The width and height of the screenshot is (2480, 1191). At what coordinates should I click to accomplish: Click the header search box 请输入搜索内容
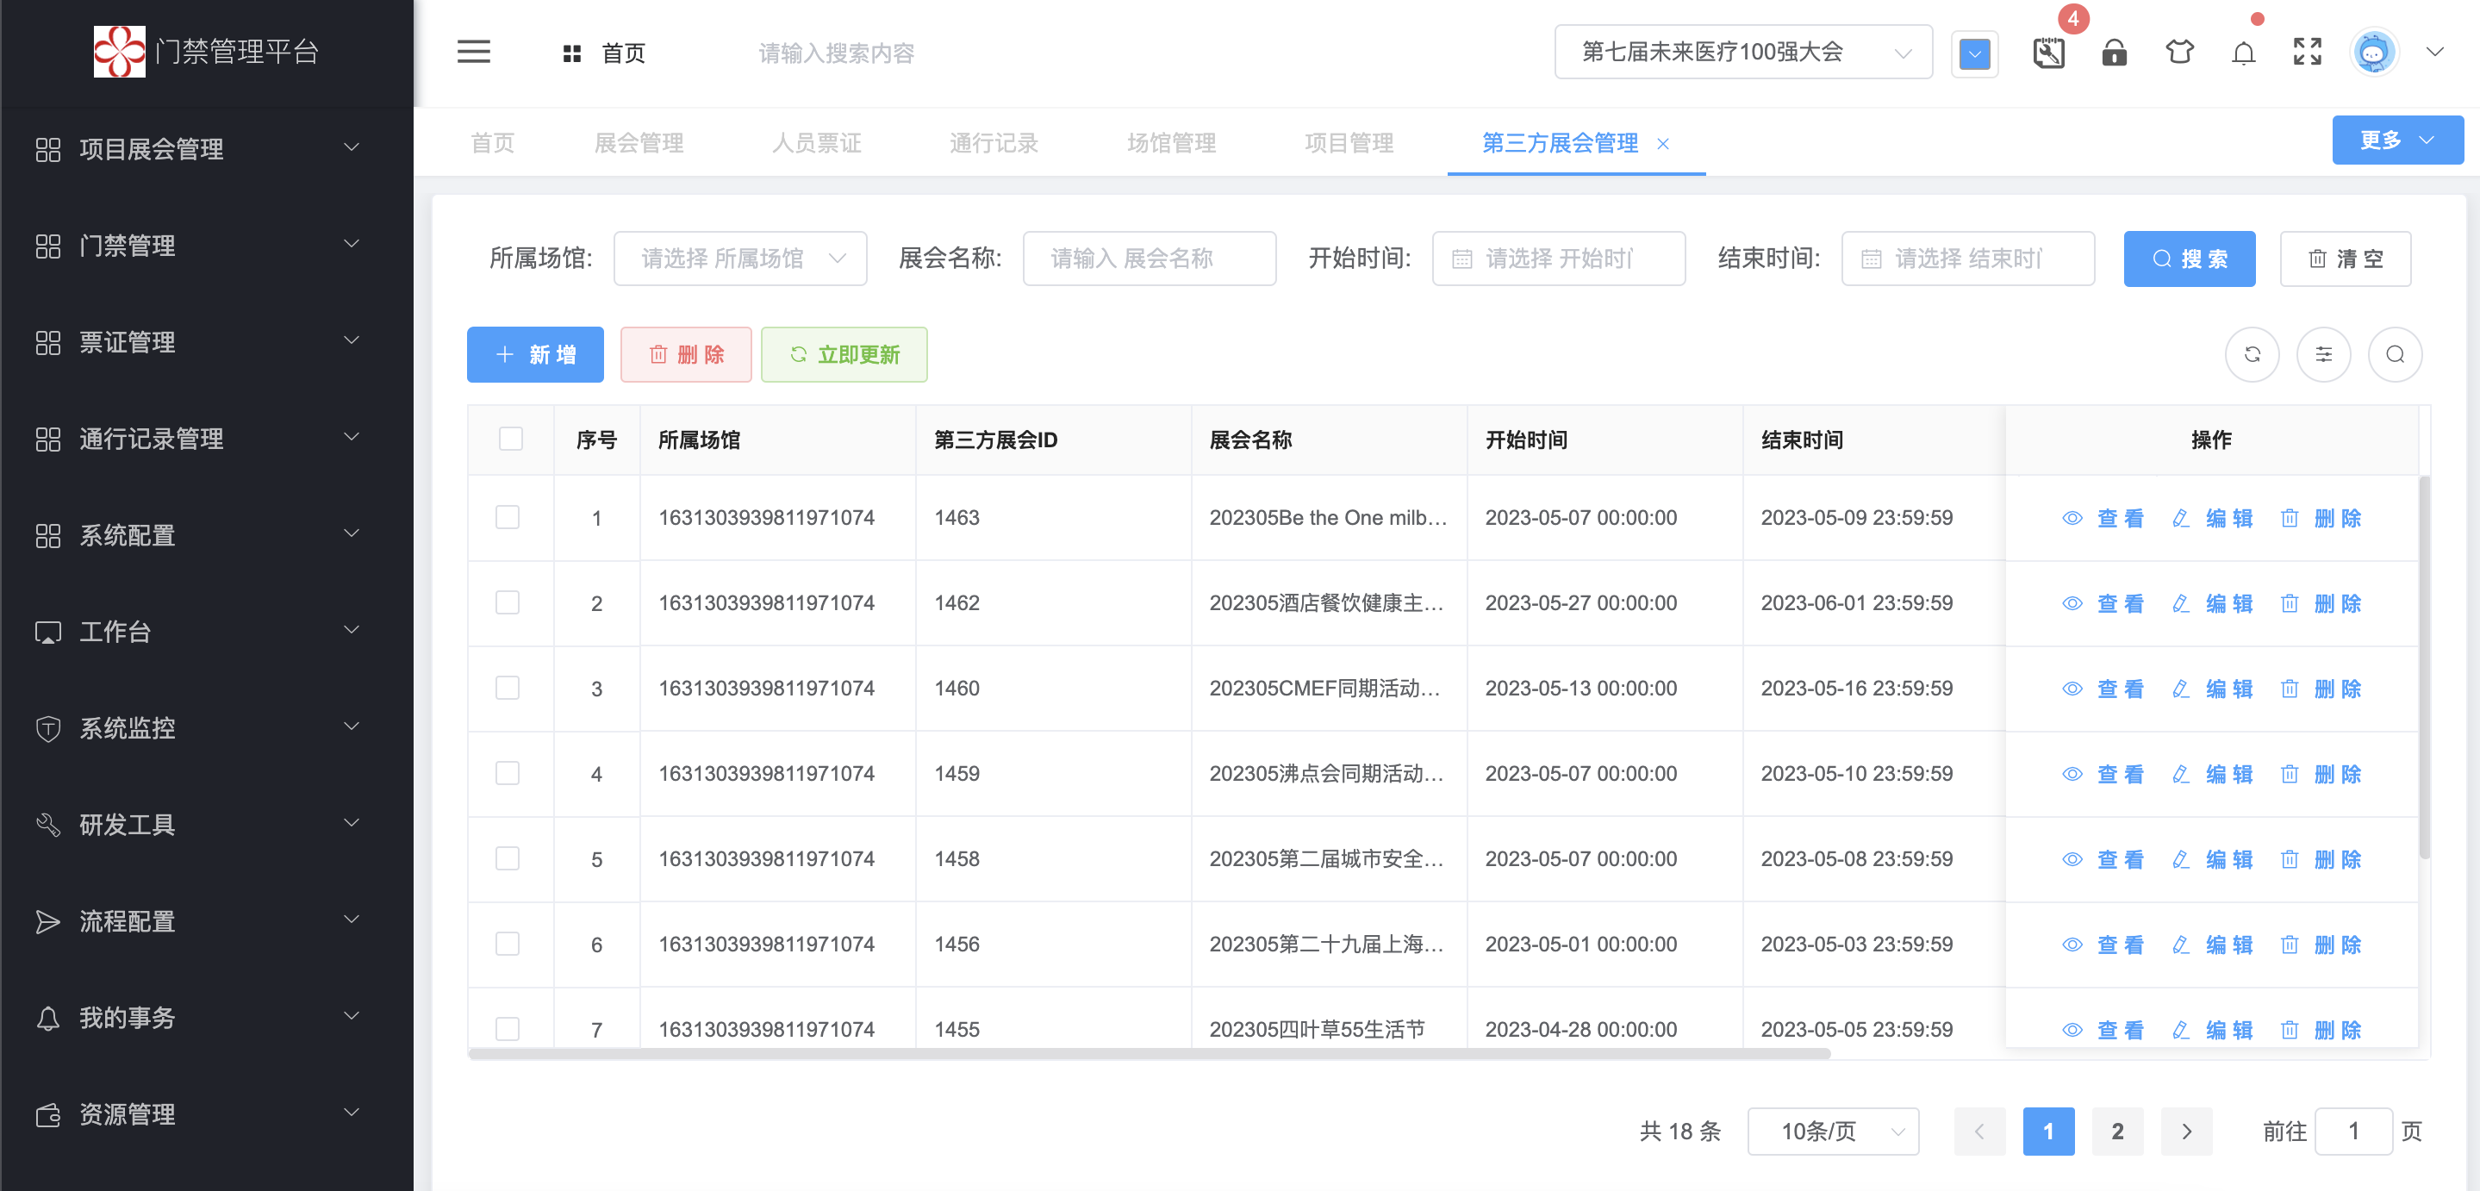coord(836,53)
